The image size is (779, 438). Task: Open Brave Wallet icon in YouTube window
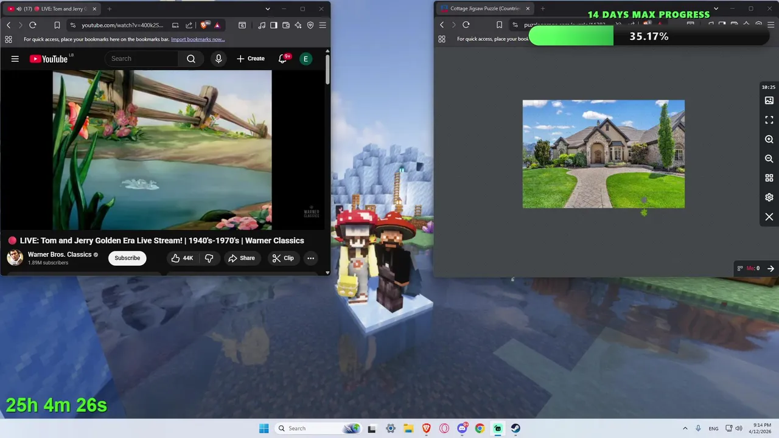(286, 25)
